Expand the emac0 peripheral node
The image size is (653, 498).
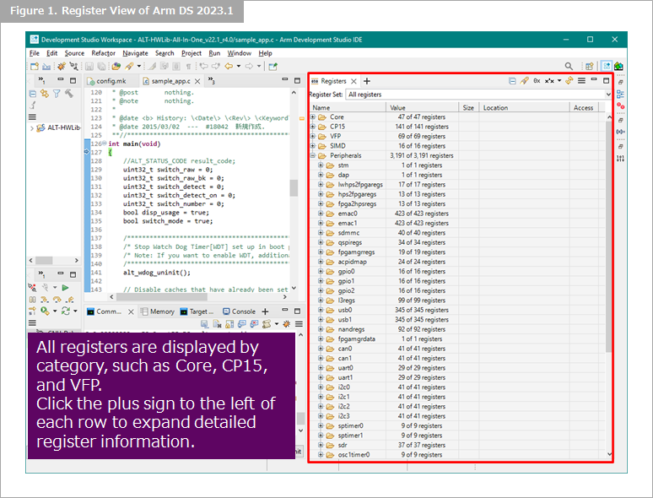[321, 214]
